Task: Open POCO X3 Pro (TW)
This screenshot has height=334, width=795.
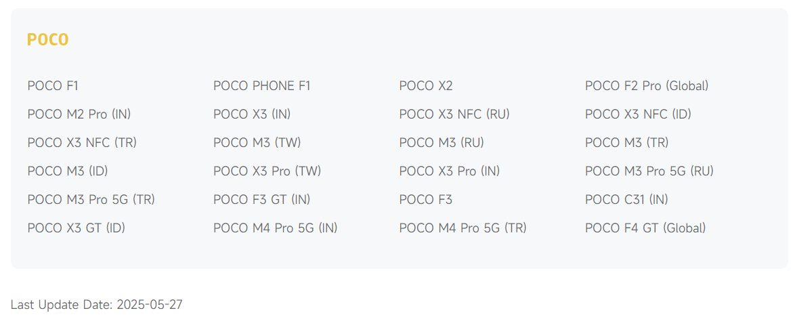Action: pos(267,171)
